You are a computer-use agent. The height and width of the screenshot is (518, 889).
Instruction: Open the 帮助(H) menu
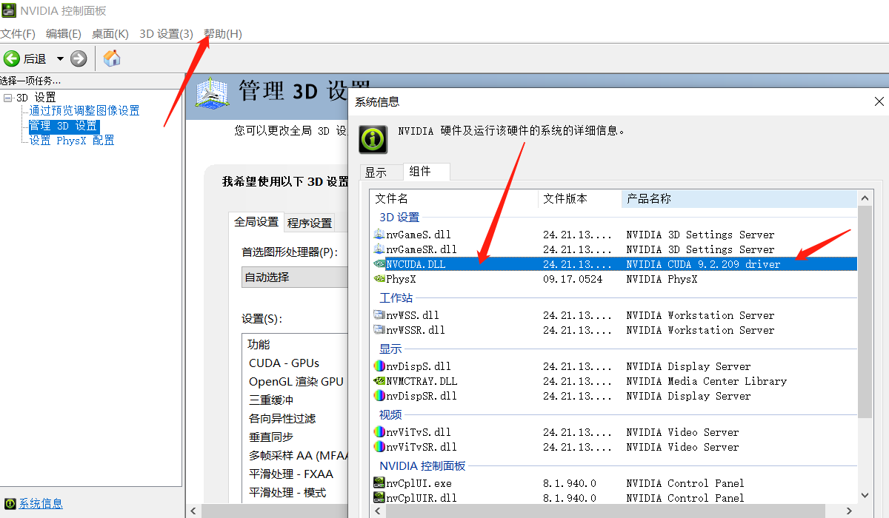point(222,34)
